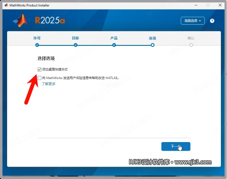Minimize the installer window
Image resolution: width=227 pixels, height=179 pixels.
coord(196,5)
